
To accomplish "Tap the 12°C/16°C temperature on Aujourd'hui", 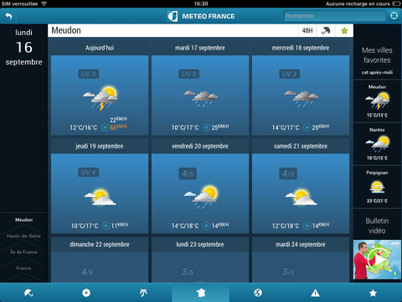I will (84, 128).
